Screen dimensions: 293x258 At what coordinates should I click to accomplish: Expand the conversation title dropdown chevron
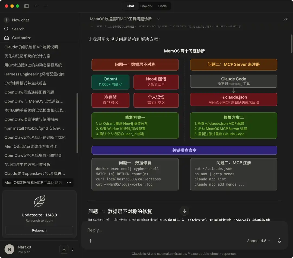click(158, 19)
